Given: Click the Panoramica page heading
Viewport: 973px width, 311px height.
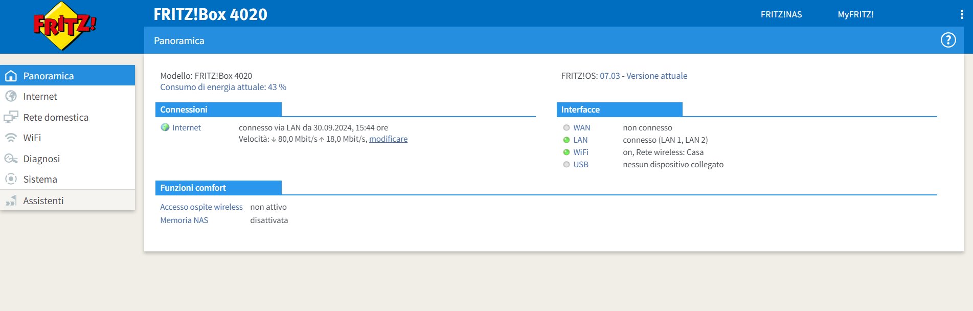Looking at the screenshot, I should point(179,40).
